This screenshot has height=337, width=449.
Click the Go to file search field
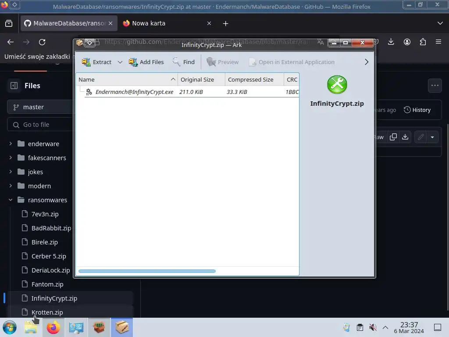pos(40,125)
